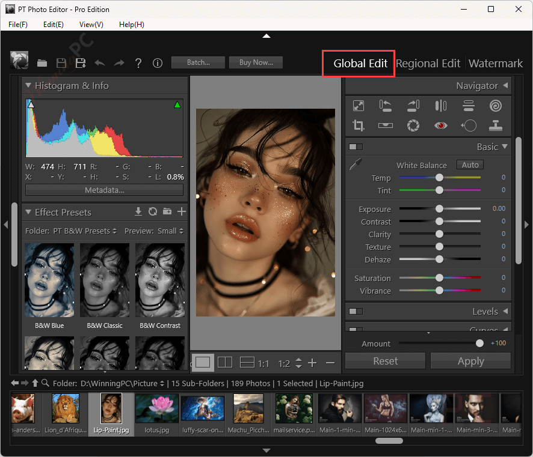Click the search magnifier in folder bar
This screenshot has height=457, width=533.
[45, 383]
